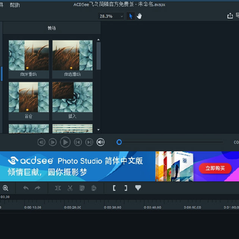
Task: Select the 插入 transition thumbnail
Action: point(72,101)
